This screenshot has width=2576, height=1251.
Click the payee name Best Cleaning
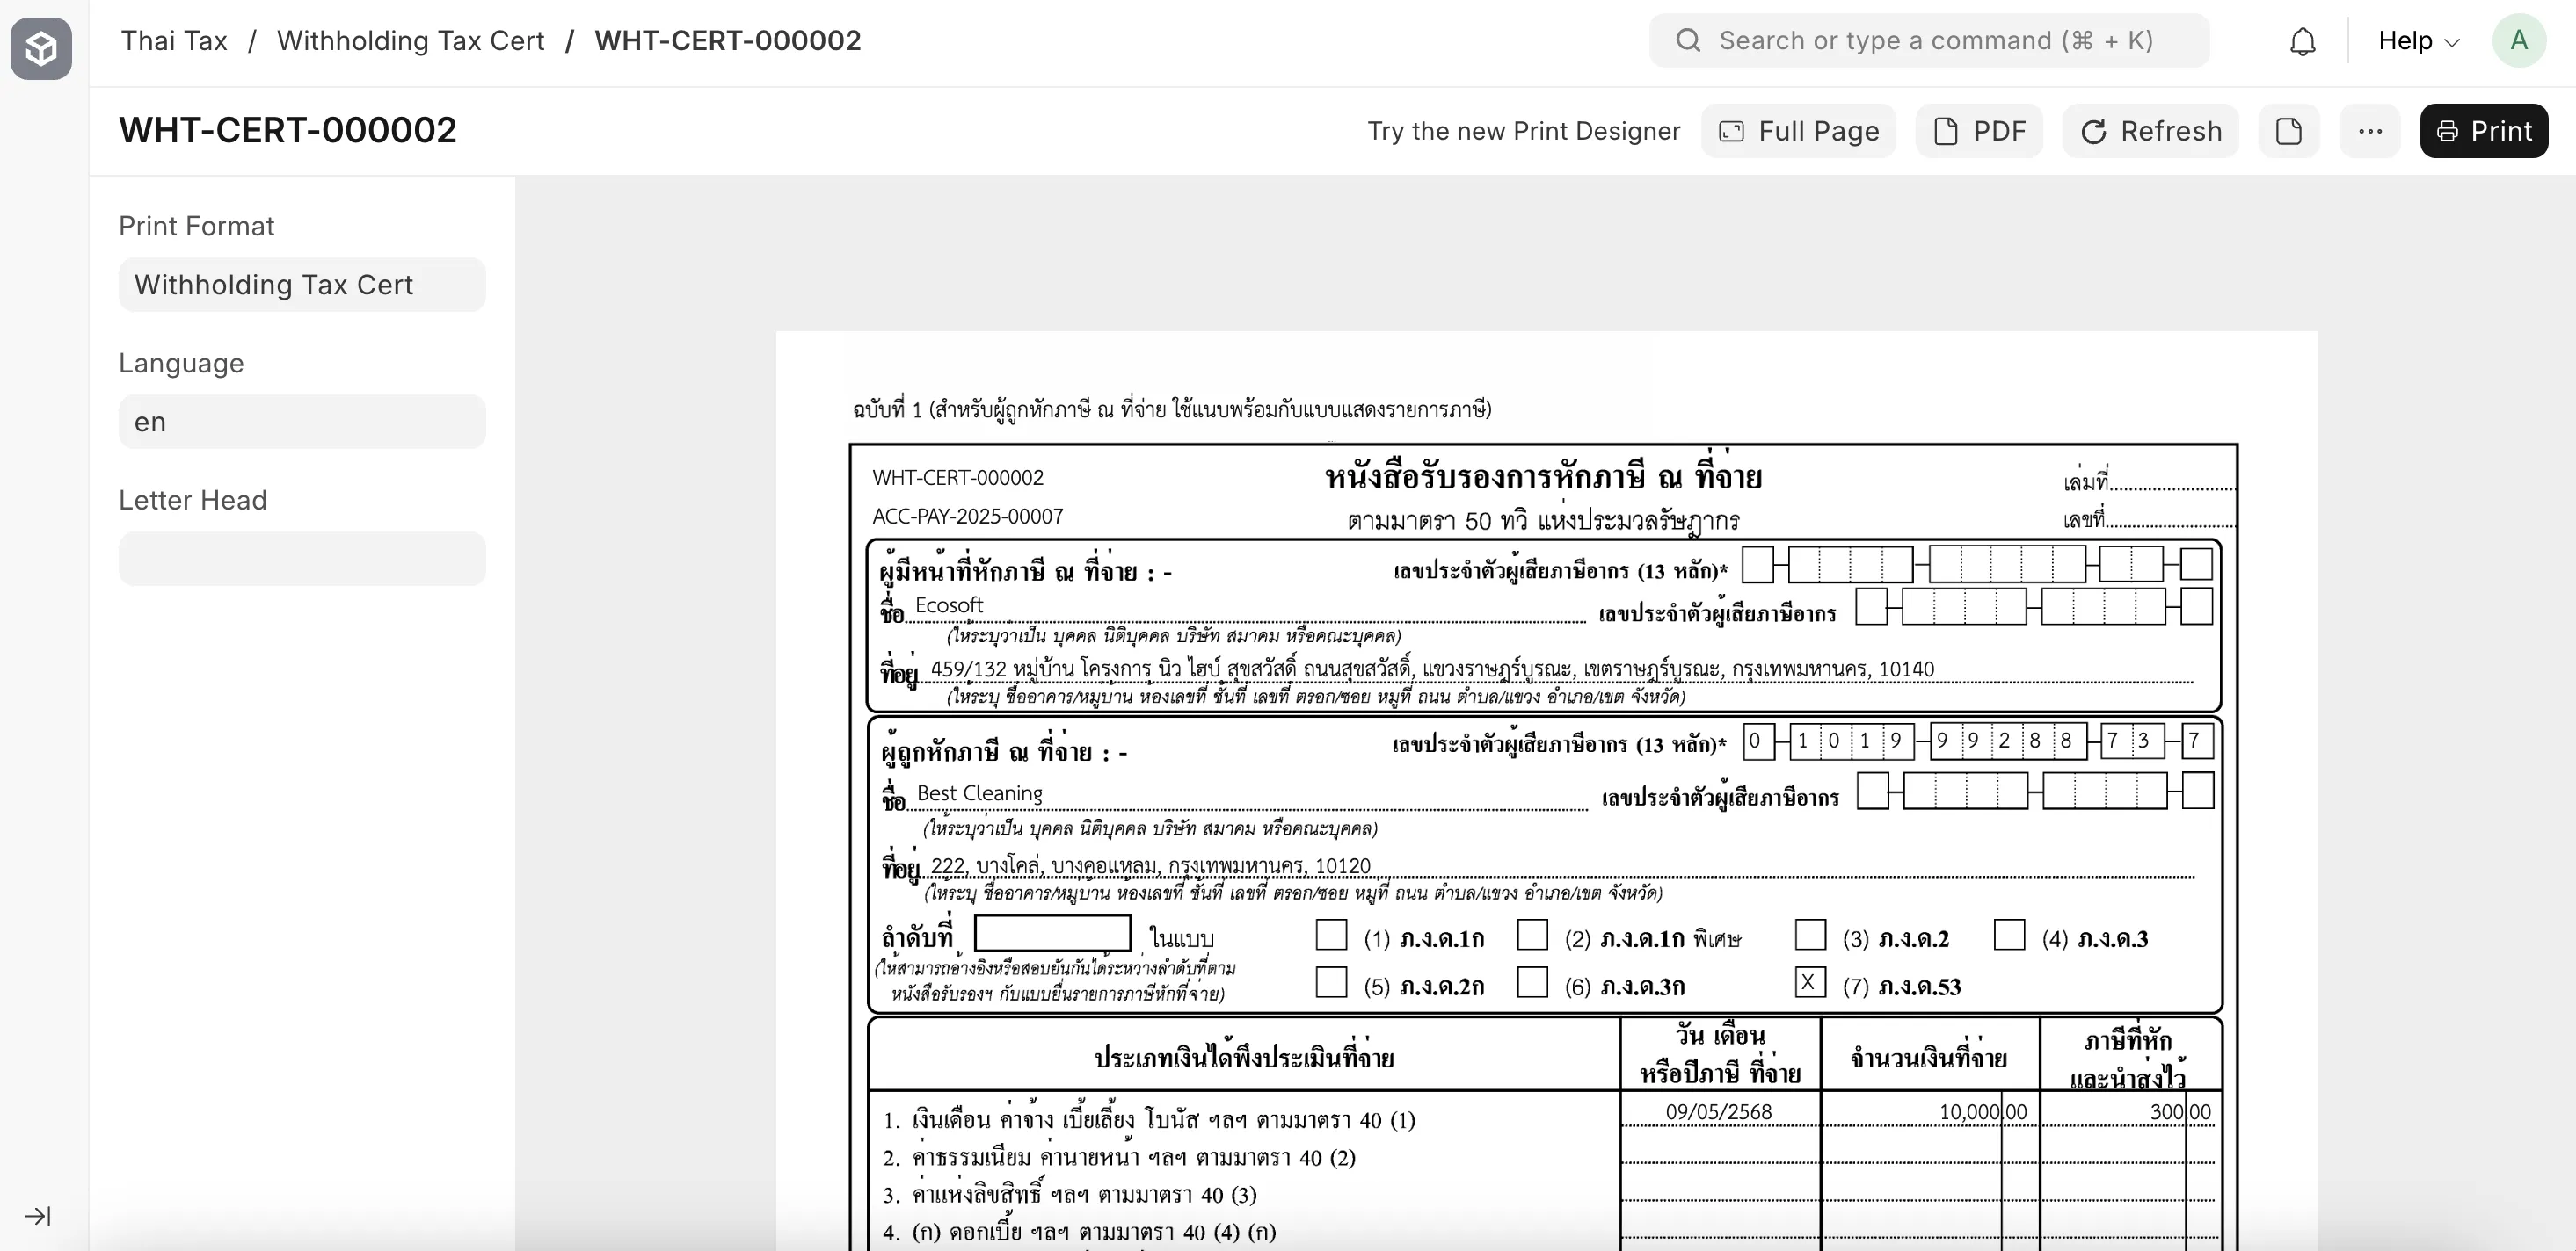[x=979, y=793]
